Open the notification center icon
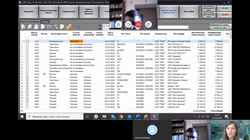This screenshot has width=250, height=140. coord(227,117)
